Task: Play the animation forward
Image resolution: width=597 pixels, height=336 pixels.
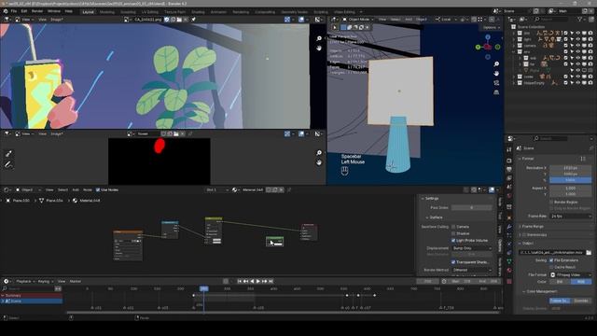Action: click(258, 281)
